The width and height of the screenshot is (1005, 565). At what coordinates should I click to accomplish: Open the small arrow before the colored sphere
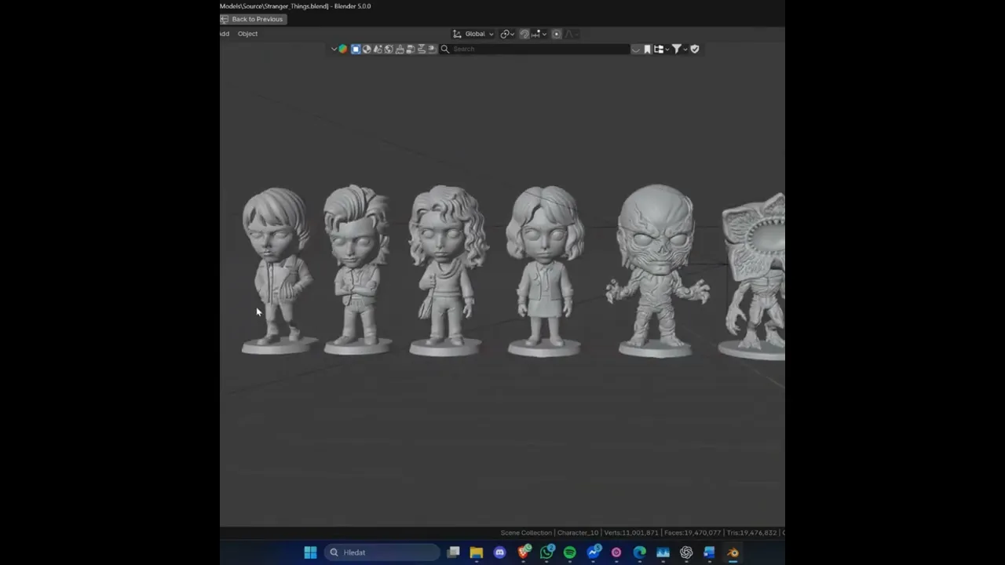coord(334,49)
